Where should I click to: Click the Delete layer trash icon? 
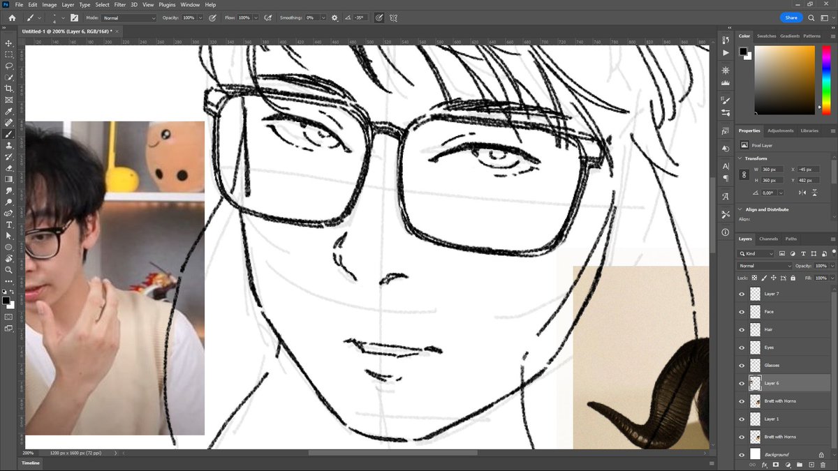point(823,464)
